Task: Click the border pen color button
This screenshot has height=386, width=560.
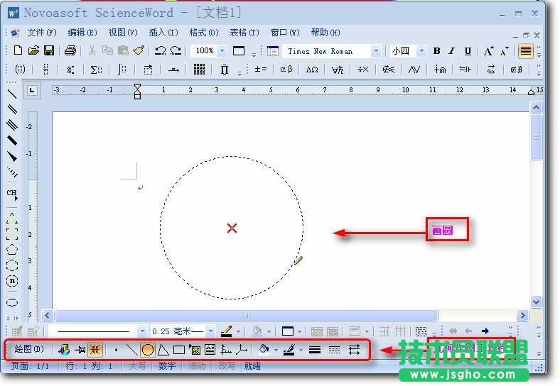Action: point(227,331)
